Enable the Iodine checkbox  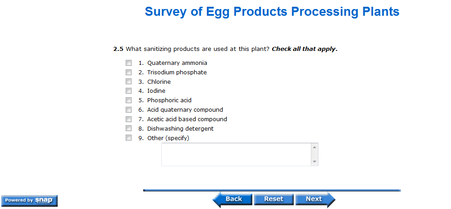point(128,91)
